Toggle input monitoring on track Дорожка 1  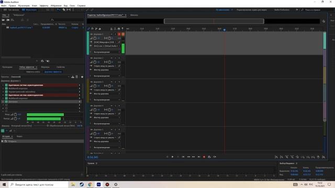(x=123, y=34)
